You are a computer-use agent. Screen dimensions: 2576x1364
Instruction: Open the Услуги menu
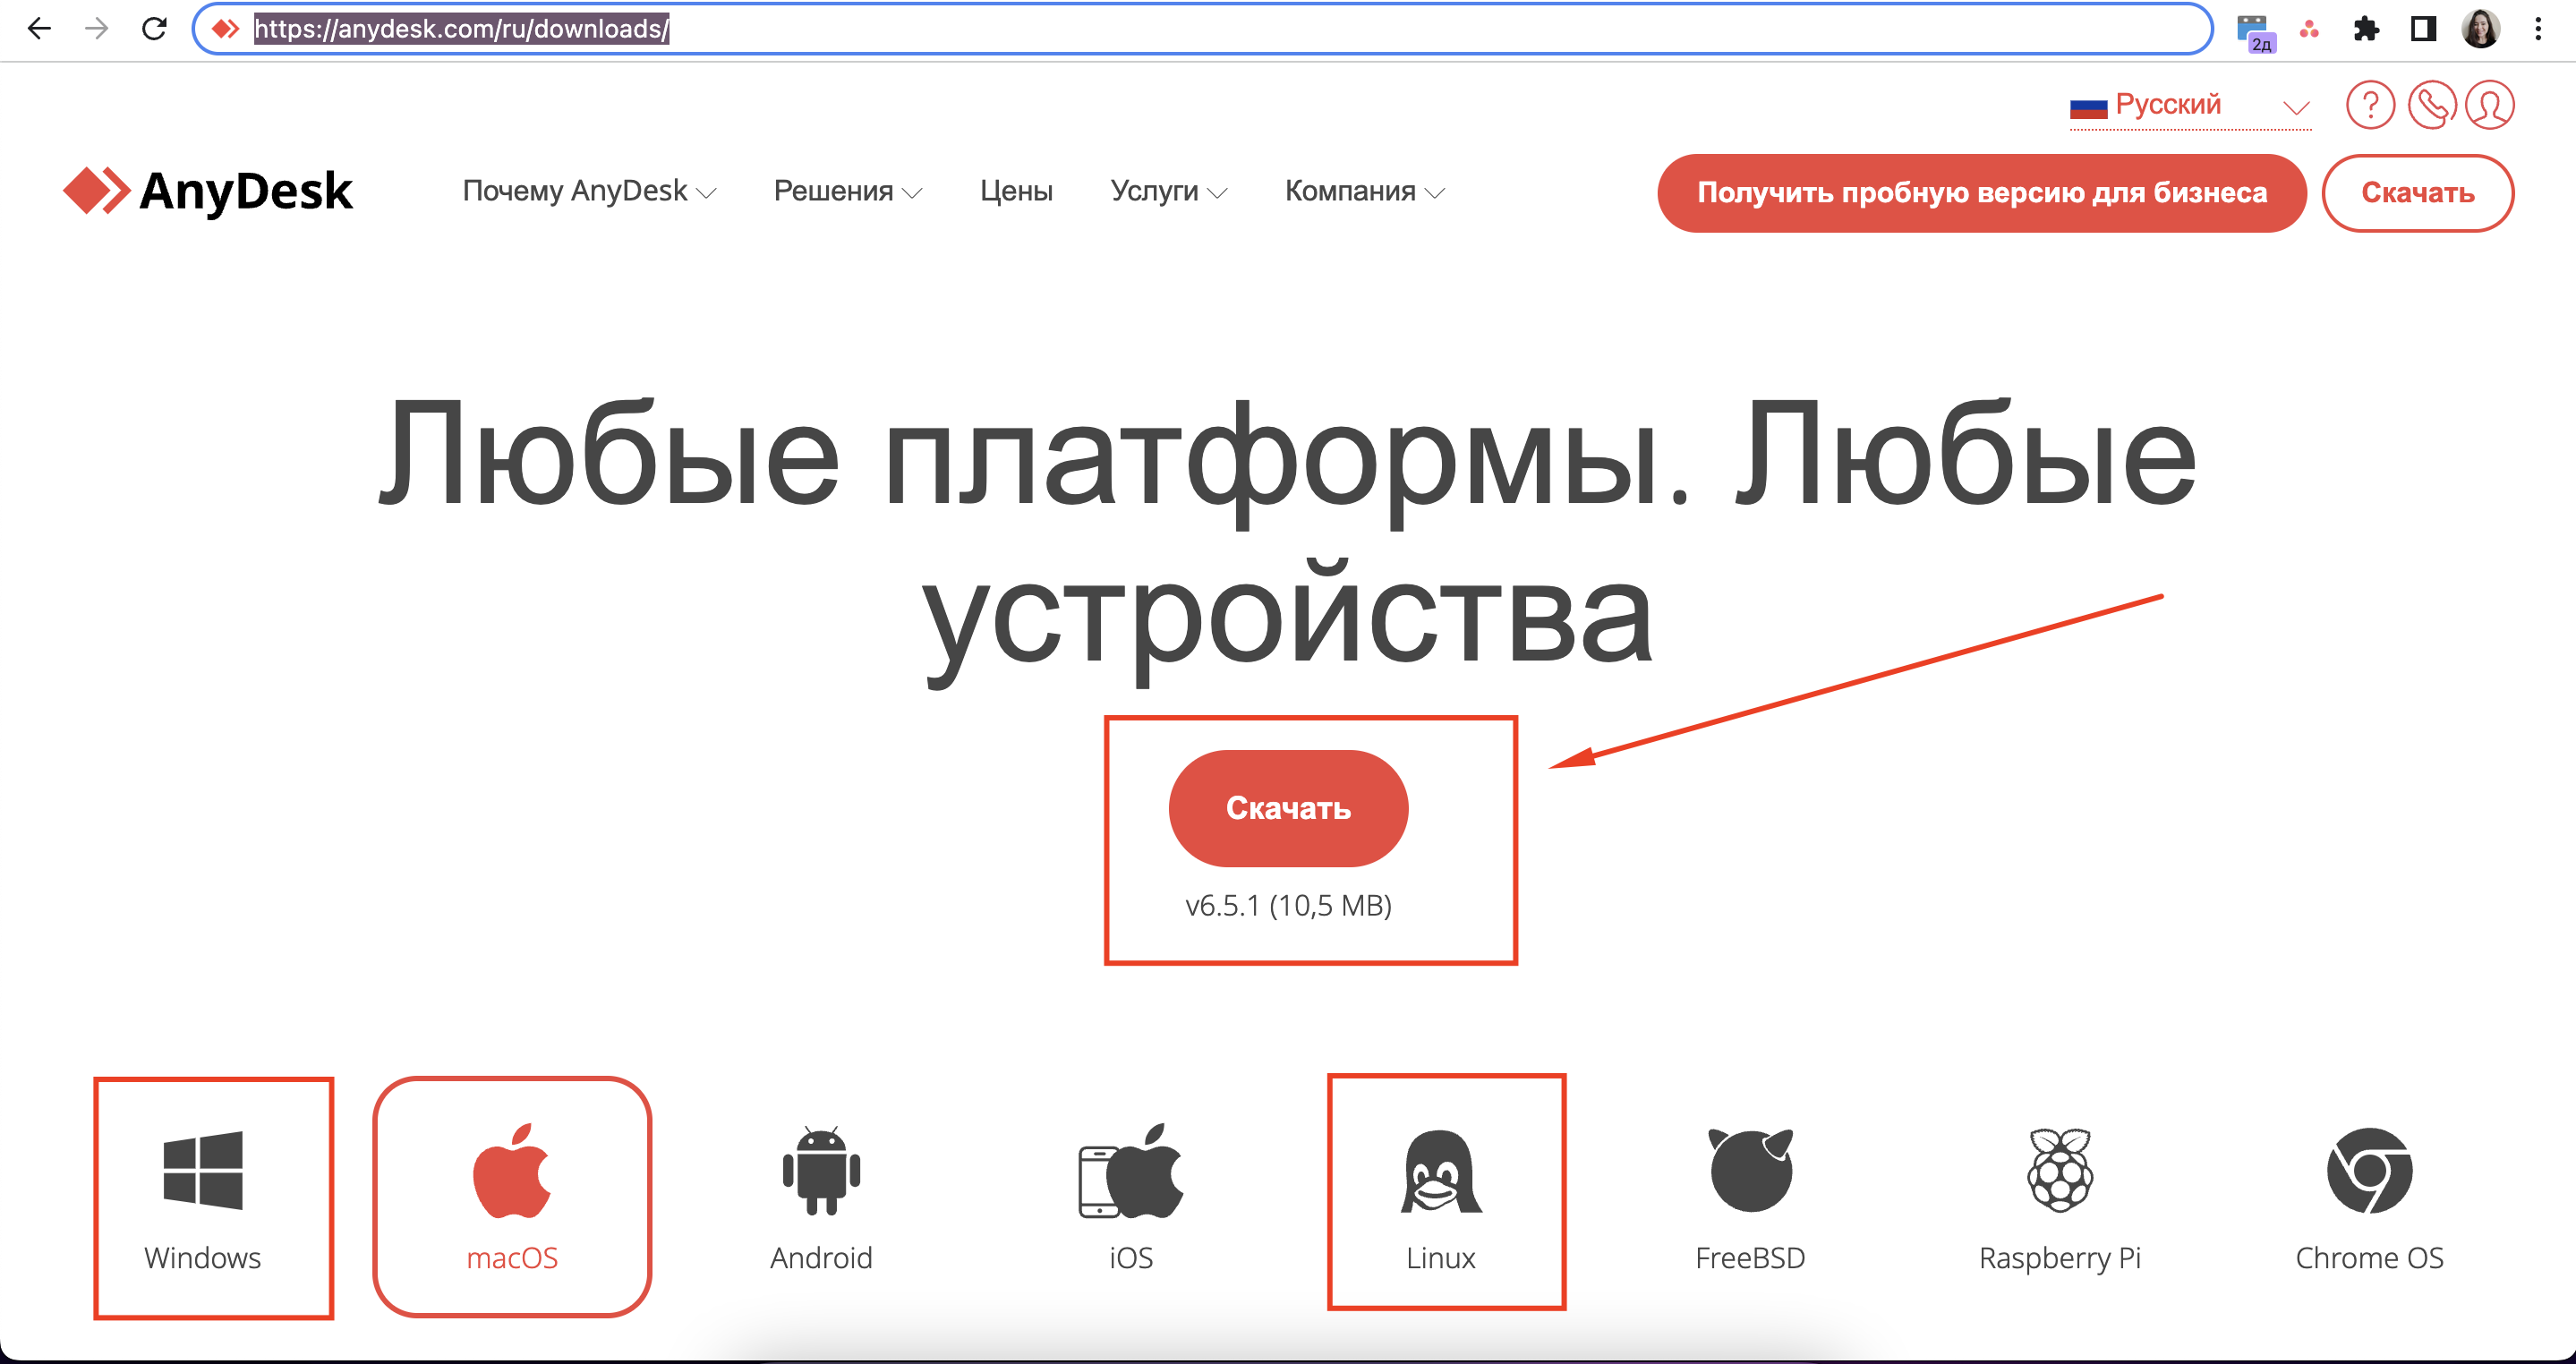[1164, 192]
